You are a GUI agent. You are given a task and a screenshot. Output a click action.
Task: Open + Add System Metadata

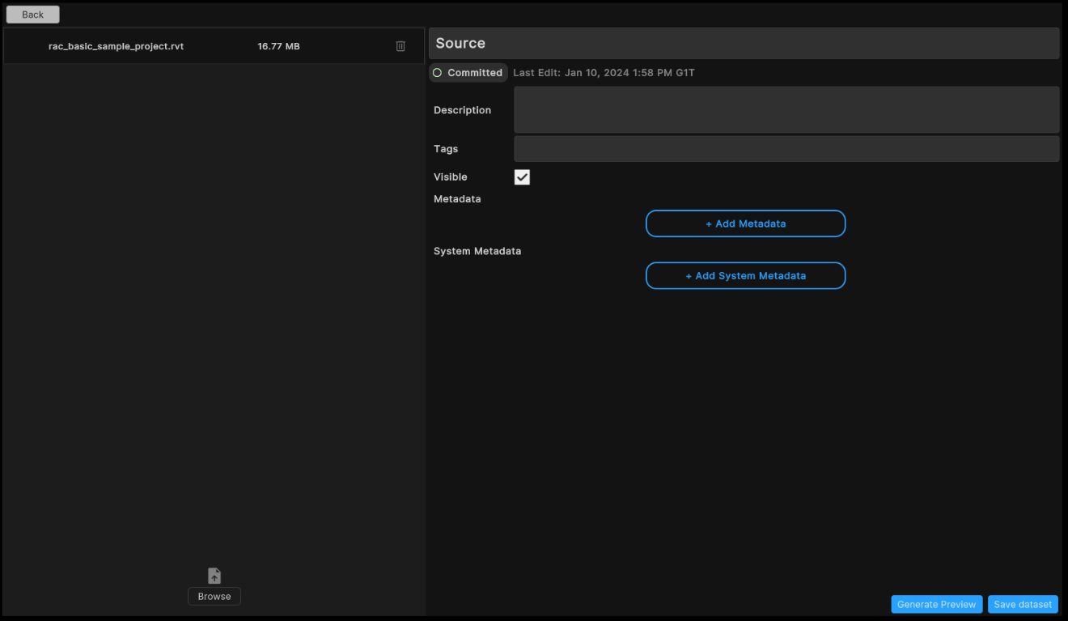744,275
